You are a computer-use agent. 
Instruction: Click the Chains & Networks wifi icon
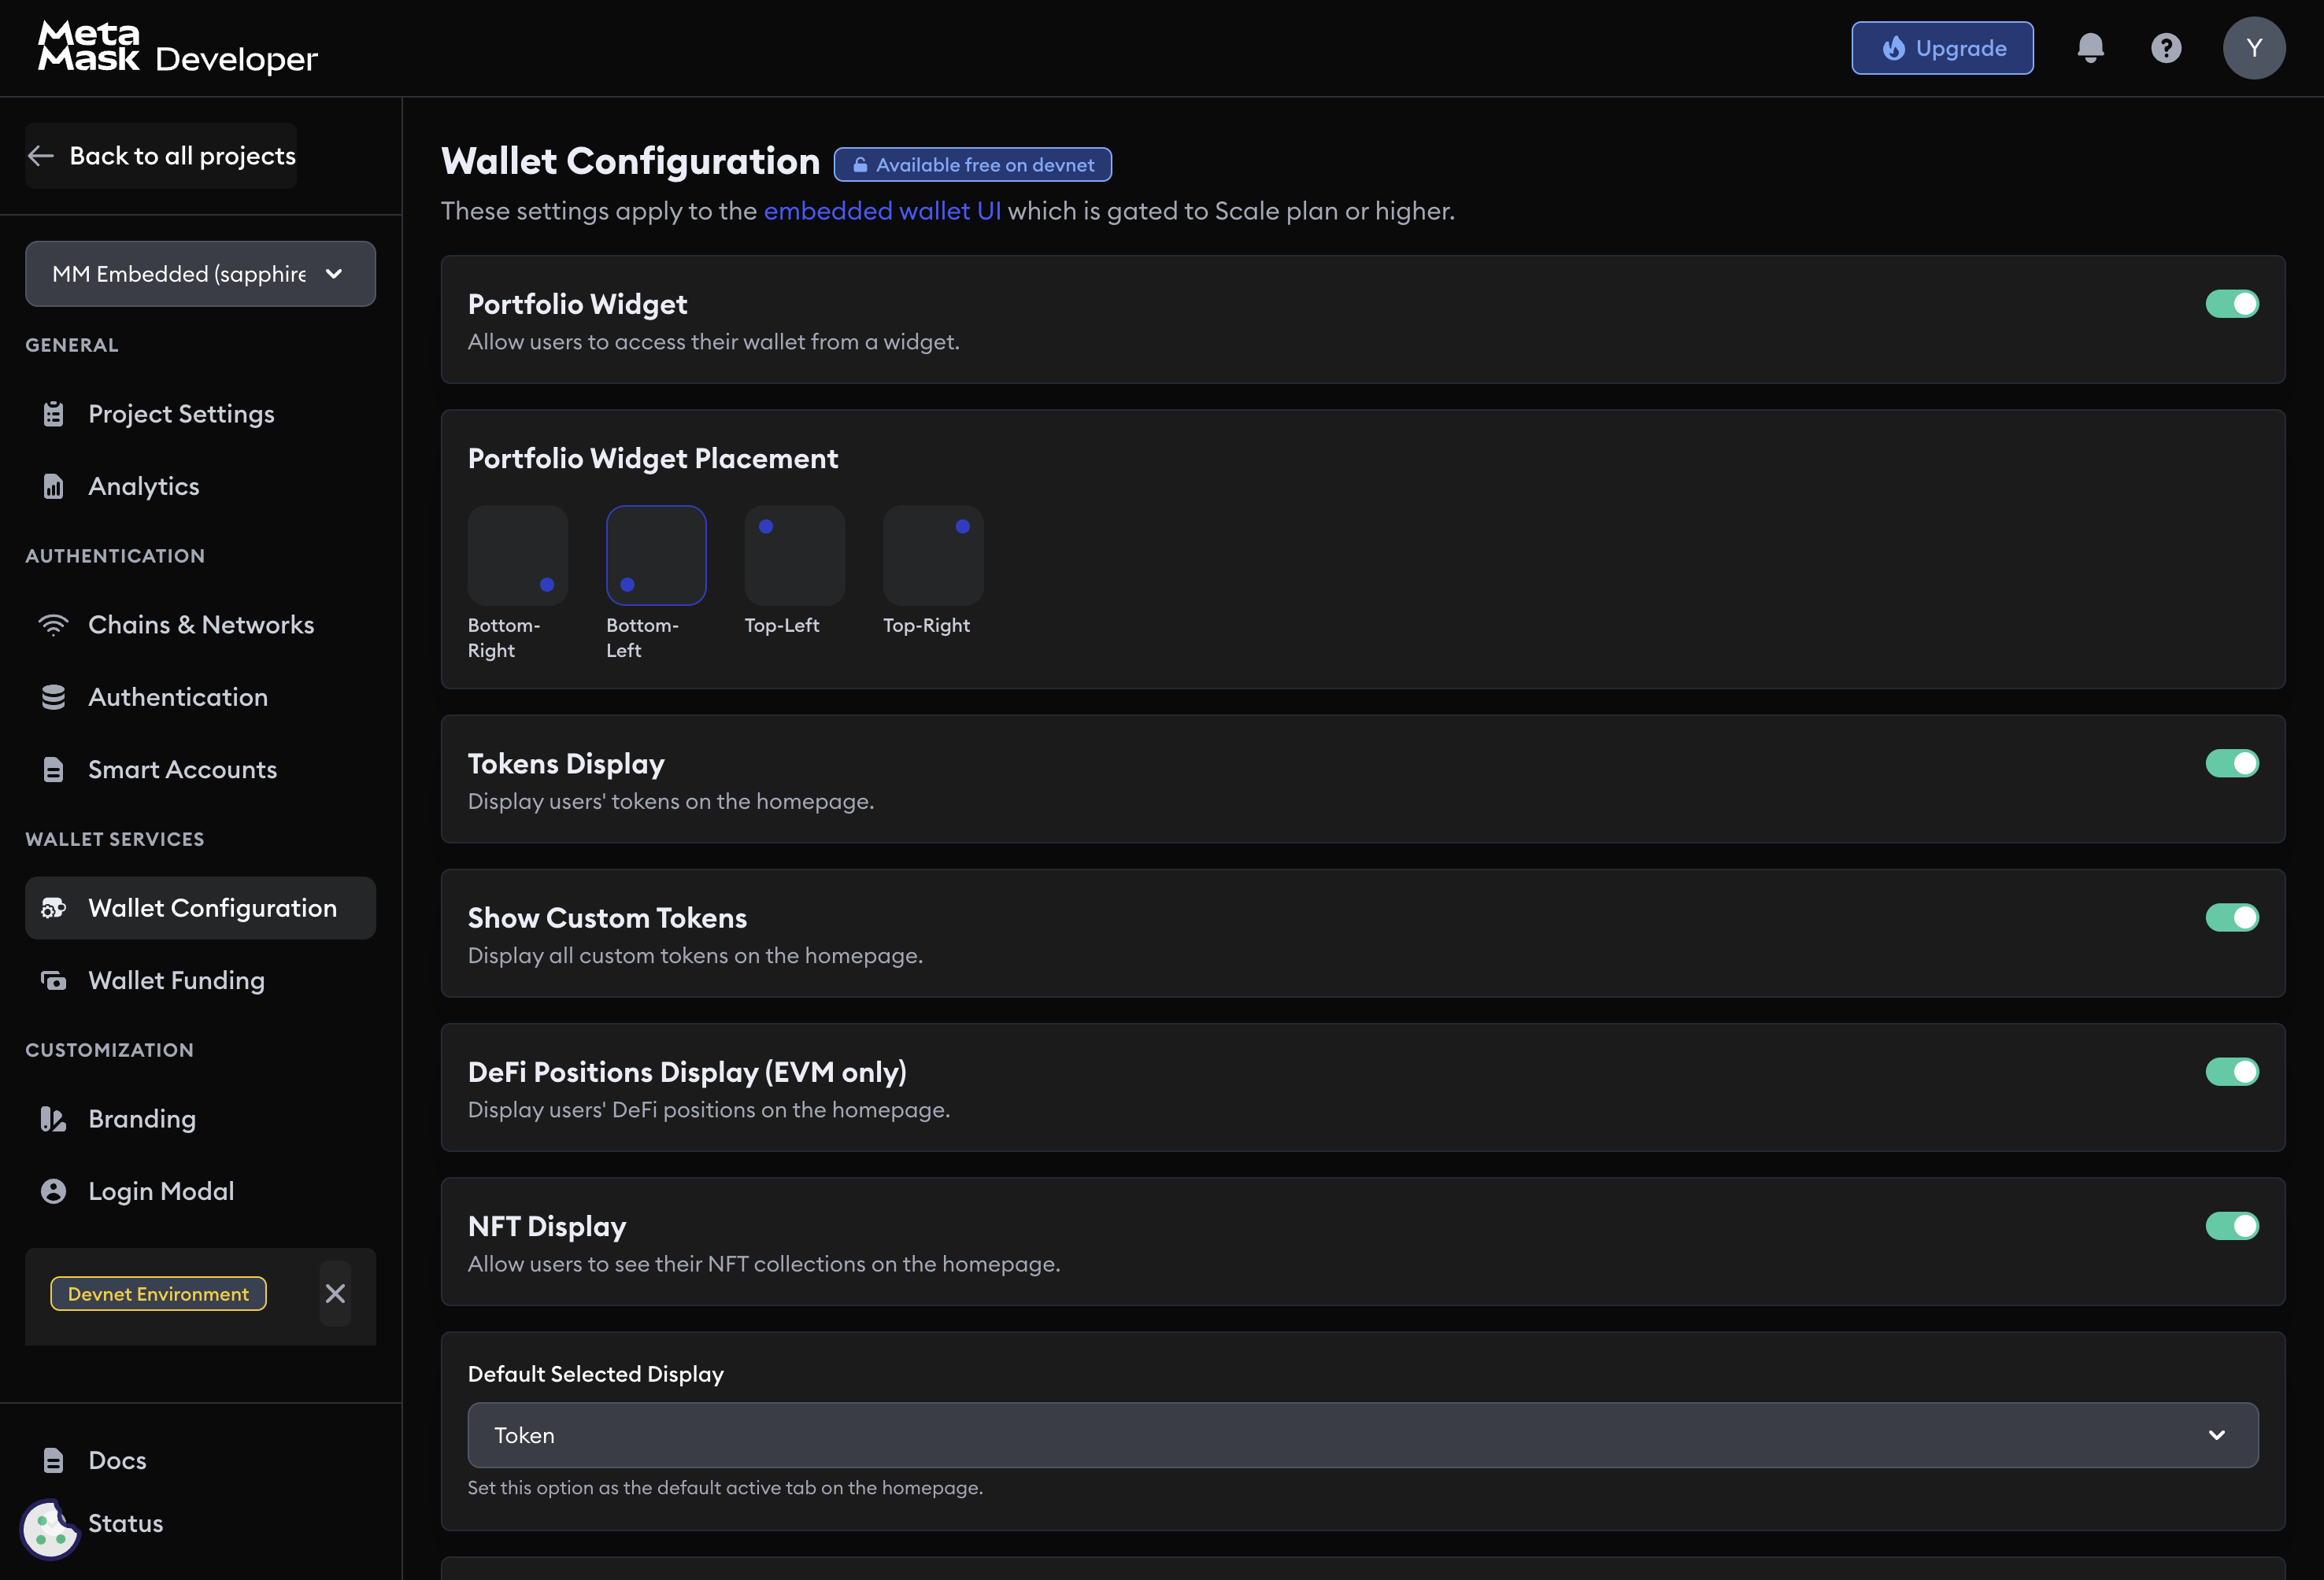point(53,625)
